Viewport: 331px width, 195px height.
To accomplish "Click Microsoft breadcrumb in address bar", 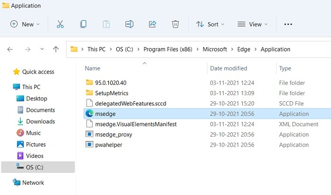I will (x=215, y=49).
